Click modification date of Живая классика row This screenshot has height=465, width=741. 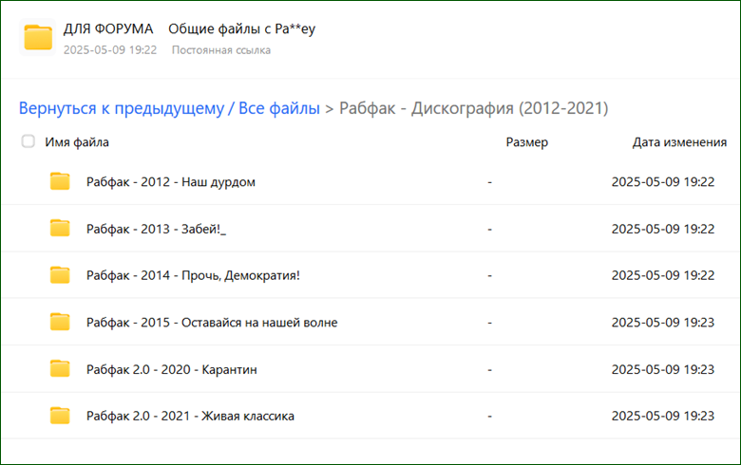pos(663,416)
